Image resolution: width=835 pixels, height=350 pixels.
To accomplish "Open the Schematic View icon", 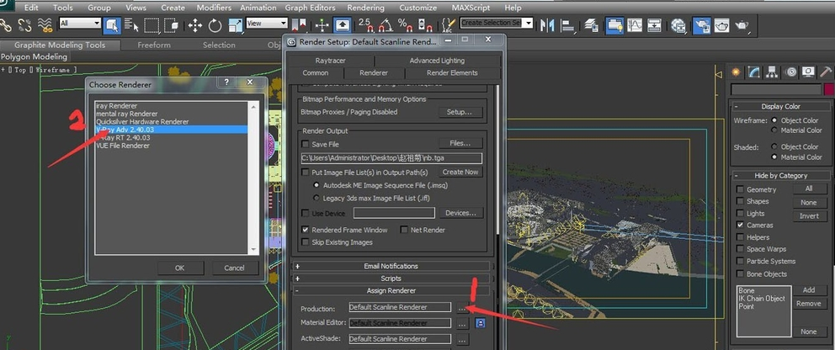I will click(x=655, y=24).
